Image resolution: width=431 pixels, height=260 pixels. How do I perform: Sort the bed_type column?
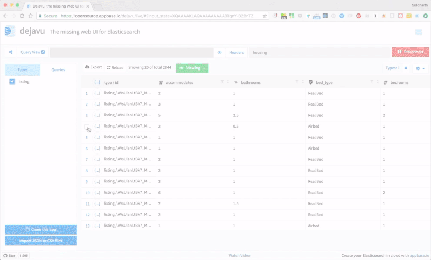[378, 82]
